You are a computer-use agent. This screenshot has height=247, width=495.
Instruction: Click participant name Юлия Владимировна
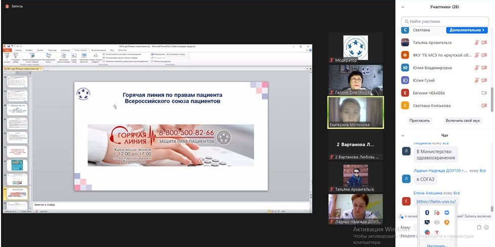pos(432,68)
